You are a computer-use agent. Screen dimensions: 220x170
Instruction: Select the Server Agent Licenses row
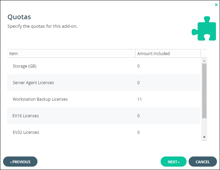(104, 82)
